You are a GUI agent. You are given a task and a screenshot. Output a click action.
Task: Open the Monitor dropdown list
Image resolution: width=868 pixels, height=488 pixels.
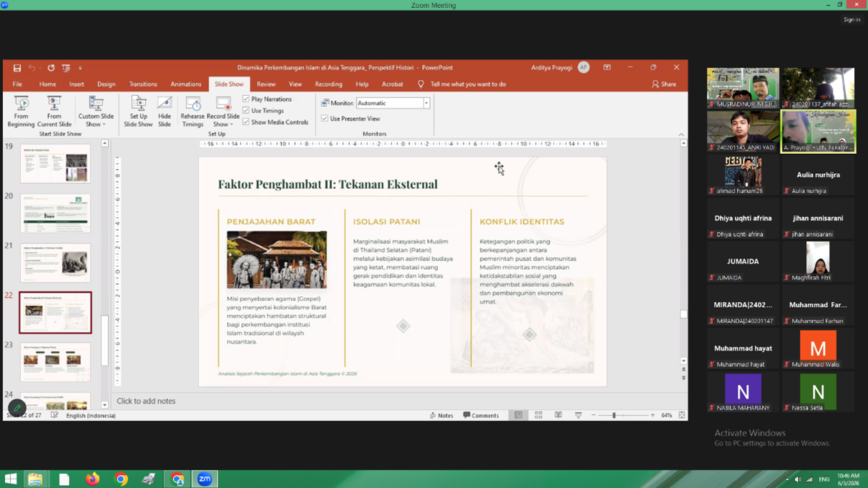click(426, 103)
